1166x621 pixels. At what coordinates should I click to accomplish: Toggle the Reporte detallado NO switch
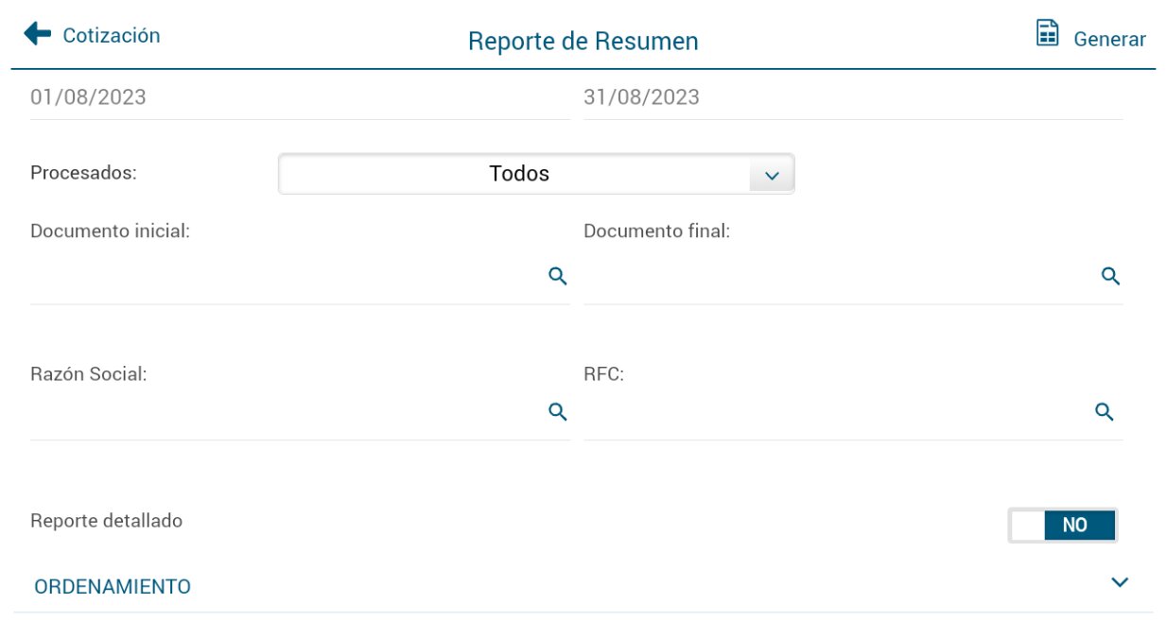[1063, 526]
